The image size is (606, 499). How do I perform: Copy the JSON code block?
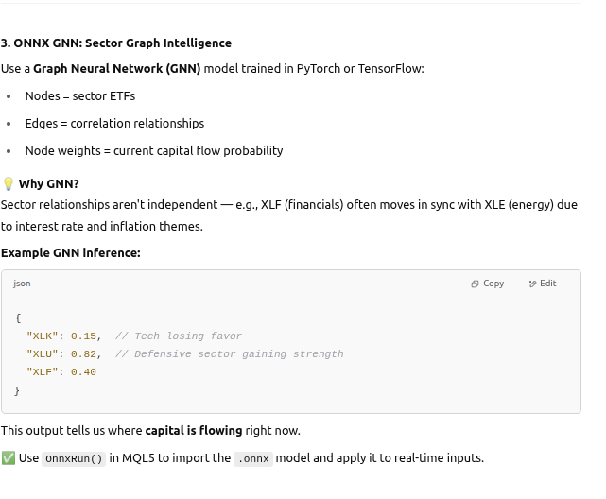click(488, 284)
